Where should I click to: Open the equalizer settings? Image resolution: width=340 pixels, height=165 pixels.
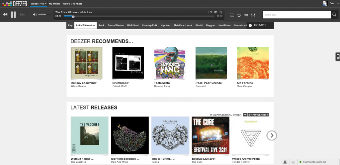(x=253, y=15)
